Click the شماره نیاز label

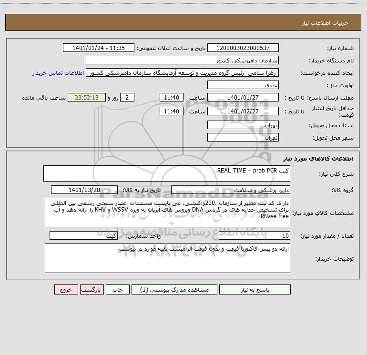coord(340,49)
